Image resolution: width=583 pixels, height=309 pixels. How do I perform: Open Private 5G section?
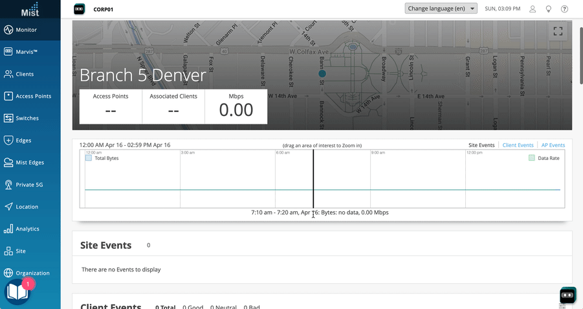click(28, 185)
